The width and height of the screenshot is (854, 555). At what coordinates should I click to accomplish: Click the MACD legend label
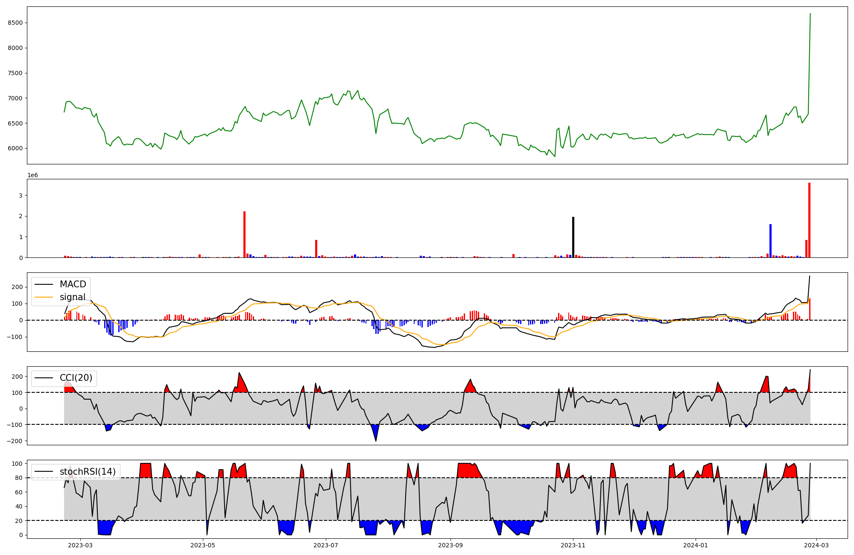(x=73, y=284)
